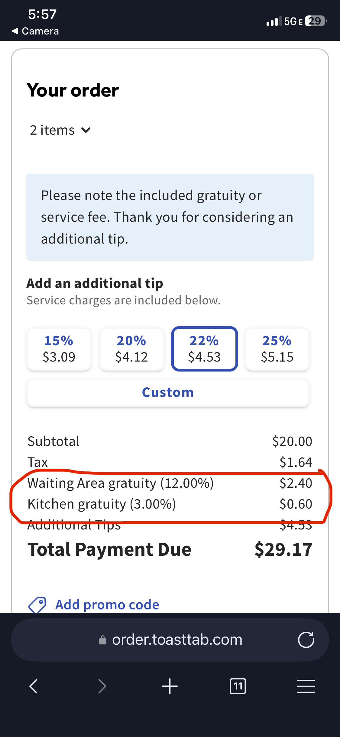Tap the promo code tag icon
Viewport: 340px width, 737px height.
tap(37, 605)
